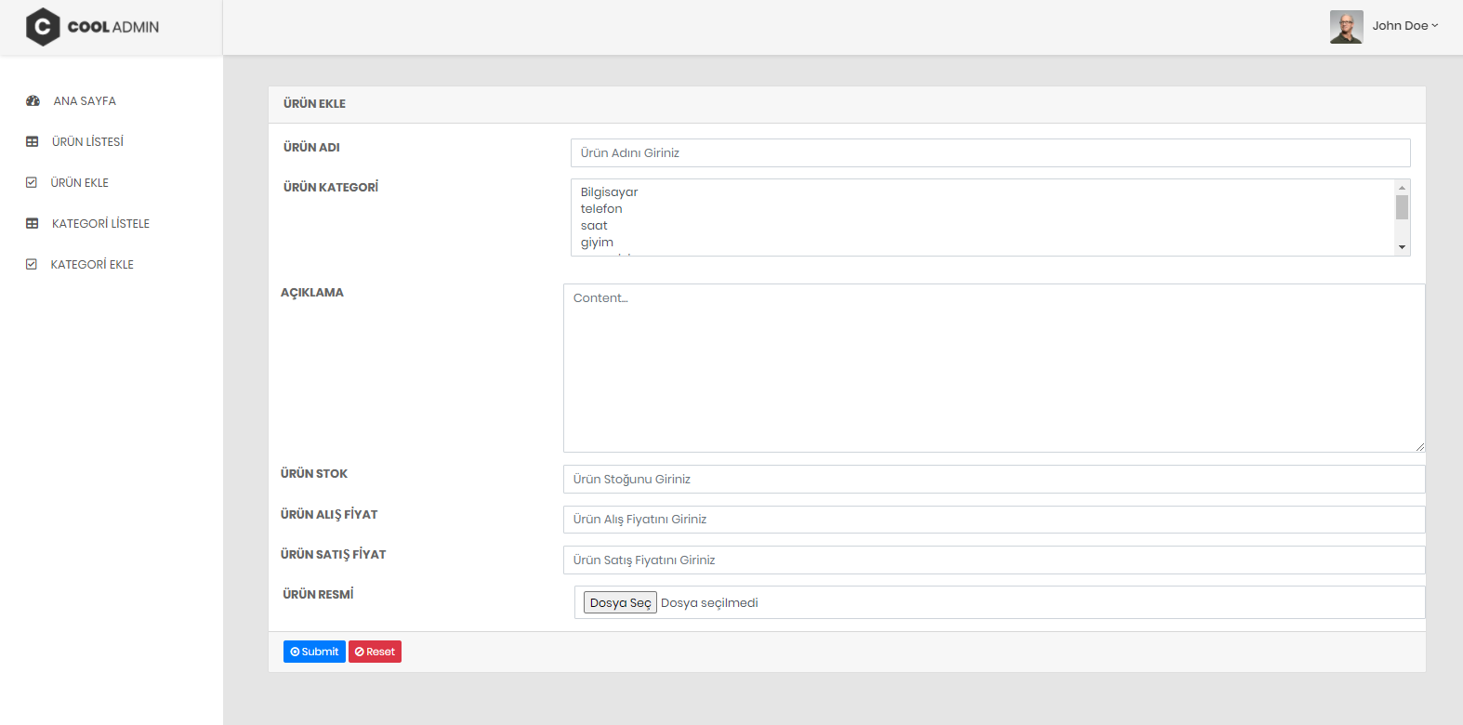The width and height of the screenshot is (1463, 725).
Task: Focus the Ürün Alış Fiyatını Giriniz field
Action: (995, 520)
